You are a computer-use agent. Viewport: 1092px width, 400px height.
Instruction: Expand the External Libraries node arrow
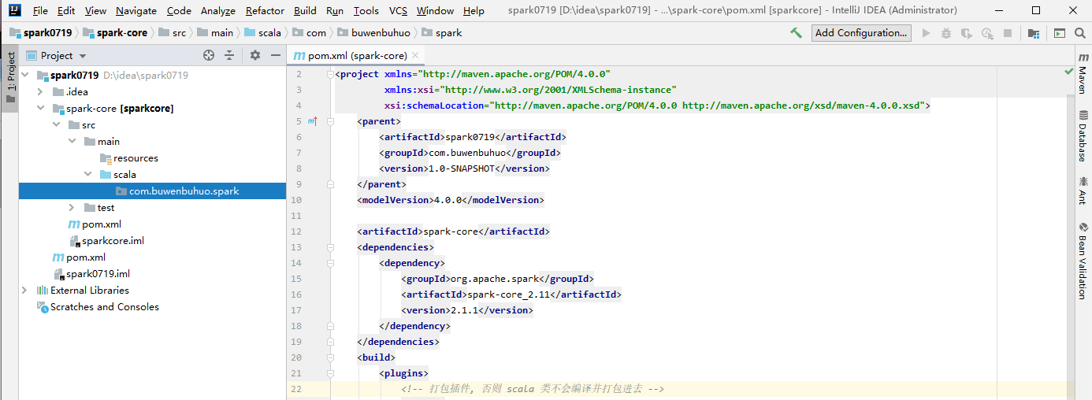tap(24, 291)
